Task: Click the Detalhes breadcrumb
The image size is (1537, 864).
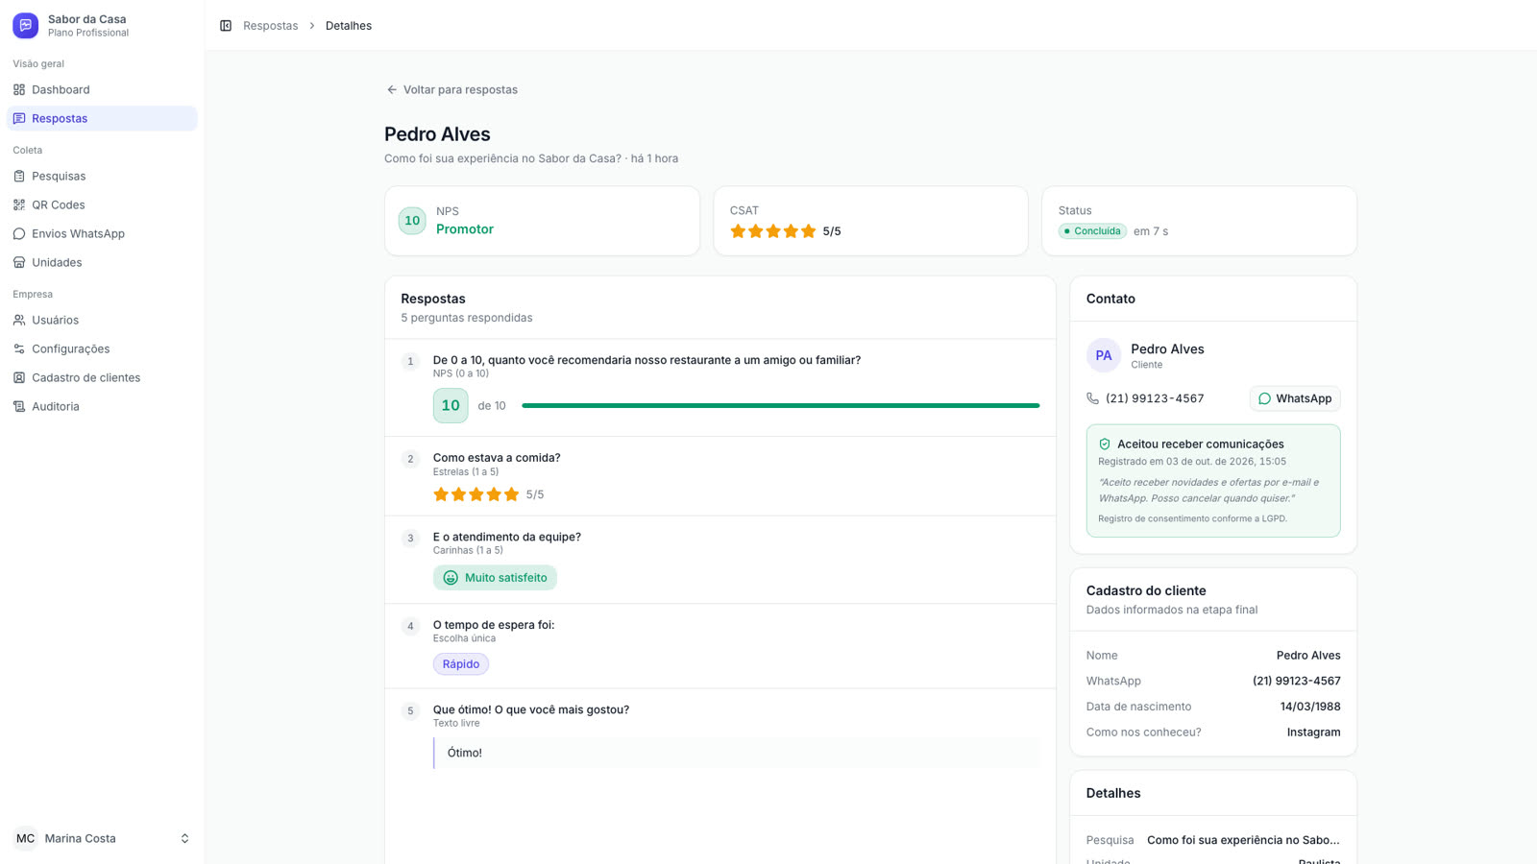Action: click(x=349, y=26)
